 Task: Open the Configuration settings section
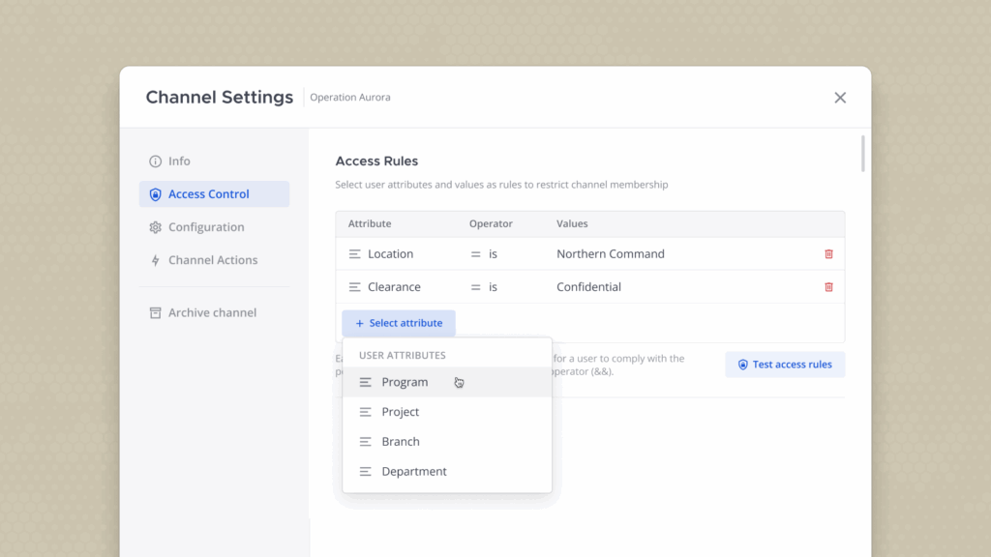coord(206,227)
